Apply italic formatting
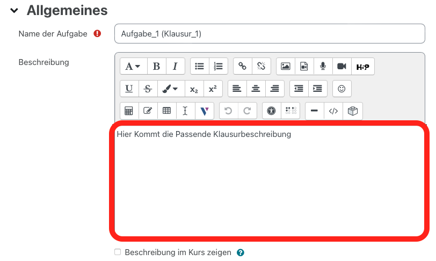Screen dimensions: 436x261 pos(175,66)
